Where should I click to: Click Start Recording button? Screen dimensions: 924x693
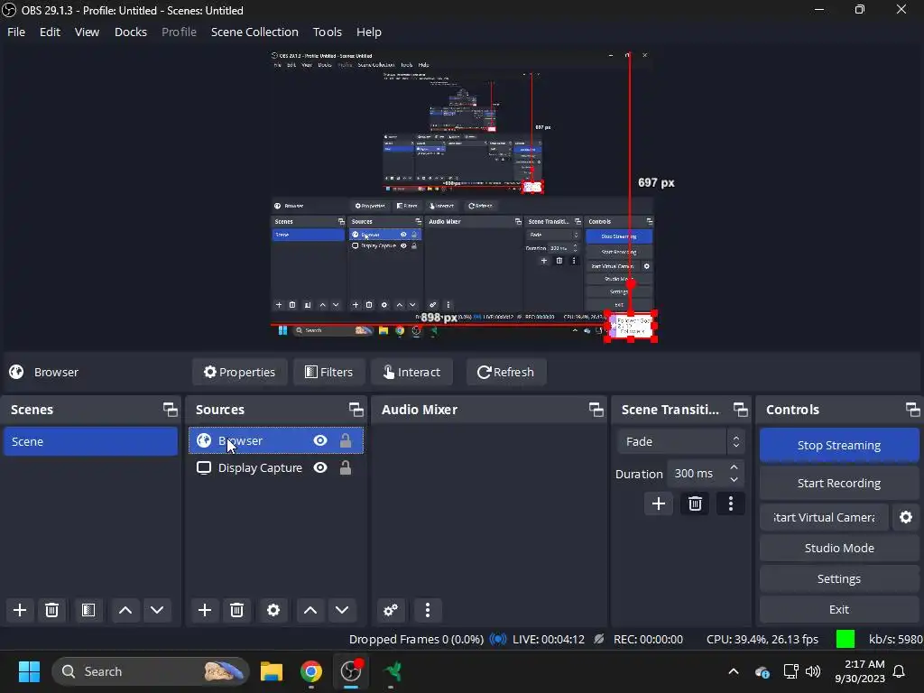click(x=838, y=483)
